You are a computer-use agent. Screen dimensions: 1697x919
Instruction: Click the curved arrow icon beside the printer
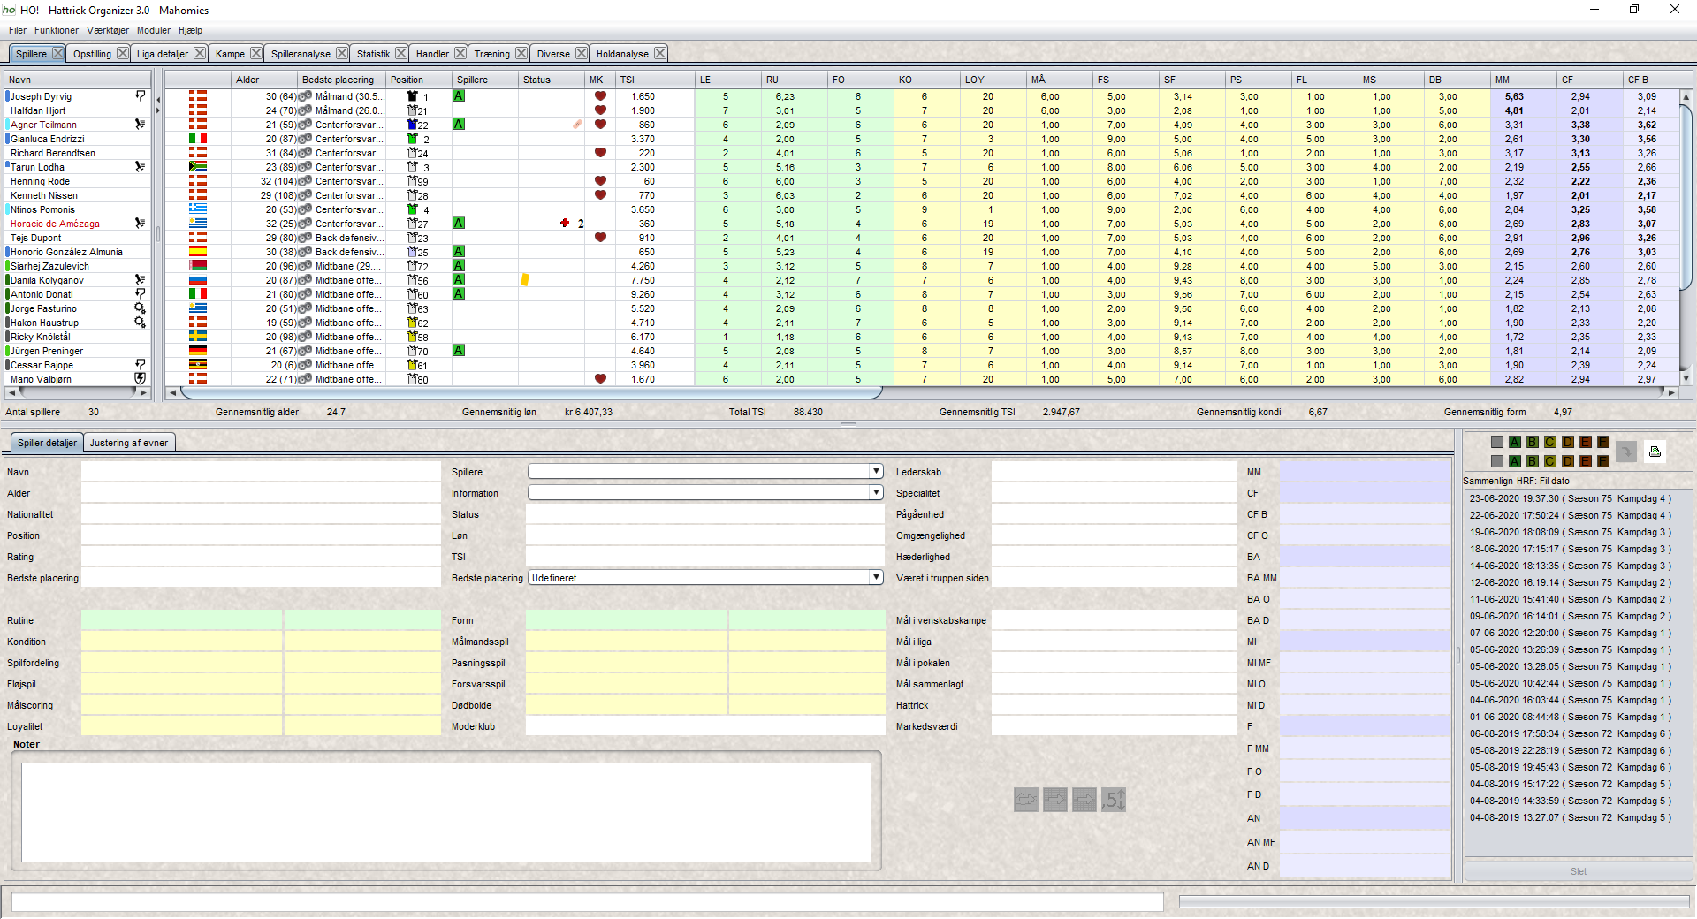point(1626,452)
